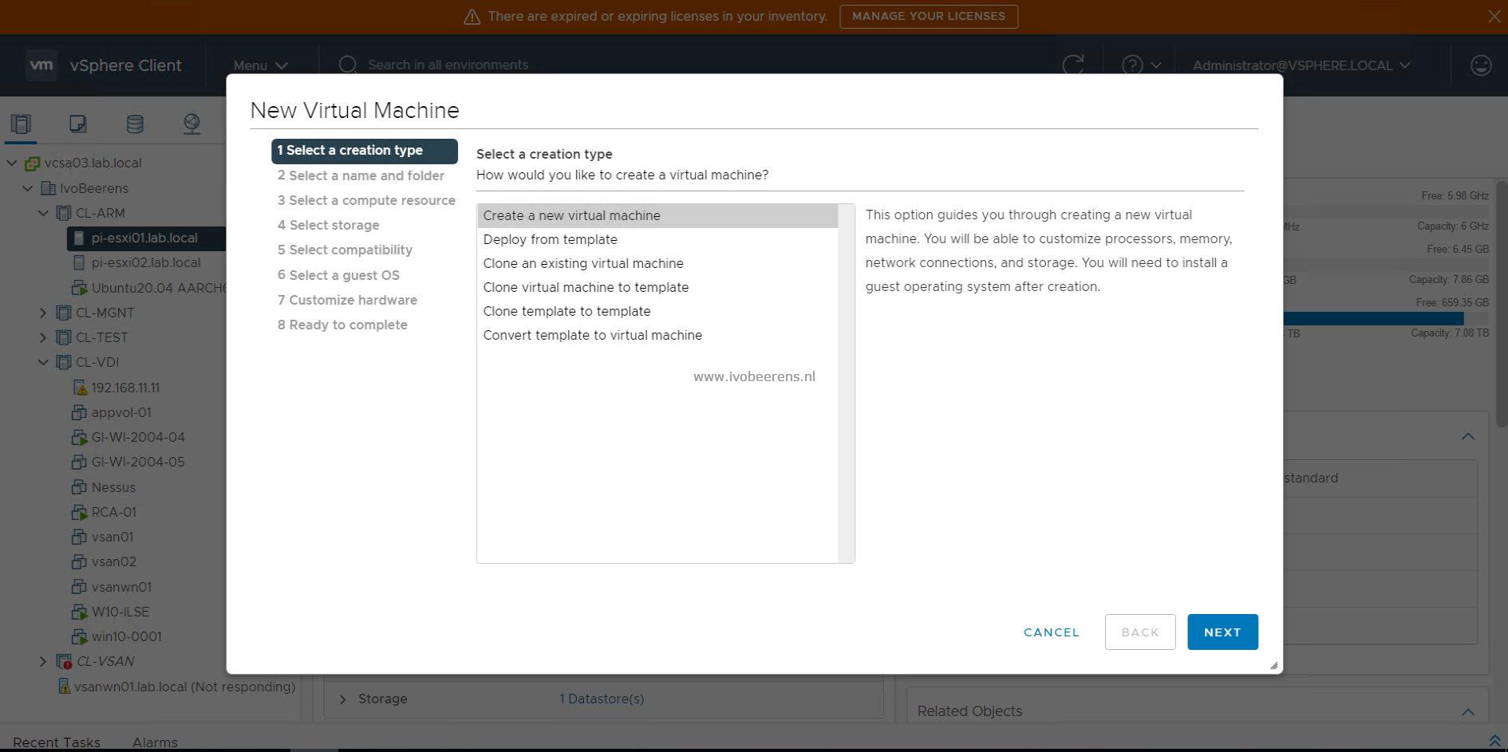The height and width of the screenshot is (752, 1508).
Task: Collapse the Related Objects panel
Action: 1468,711
